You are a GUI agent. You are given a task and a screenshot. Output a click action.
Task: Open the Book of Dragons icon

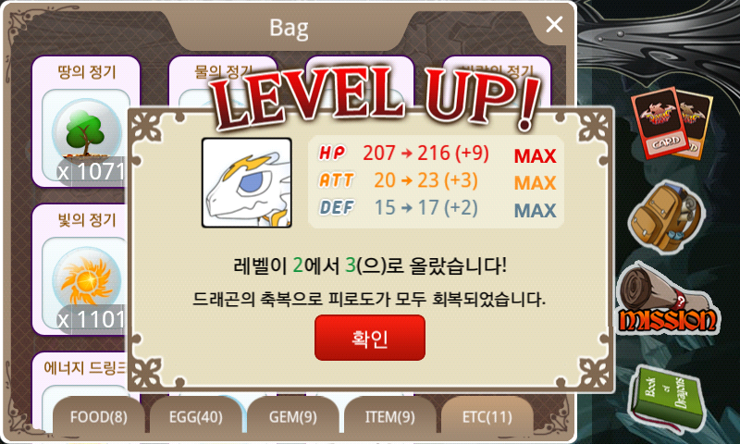pos(667,399)
